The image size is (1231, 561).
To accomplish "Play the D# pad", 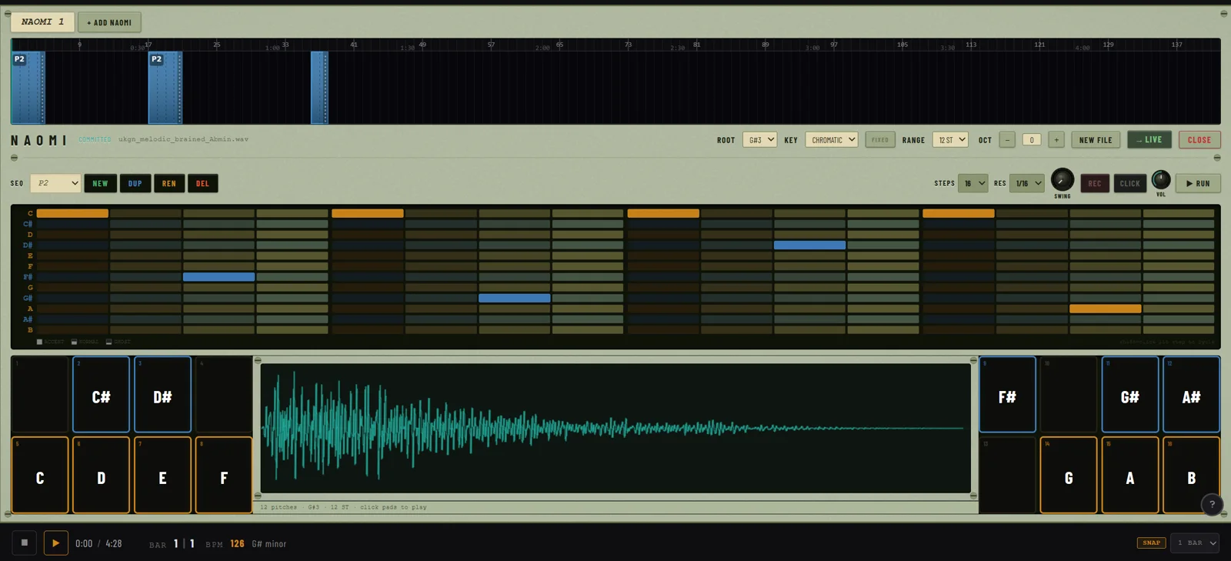I will [162, 394].
